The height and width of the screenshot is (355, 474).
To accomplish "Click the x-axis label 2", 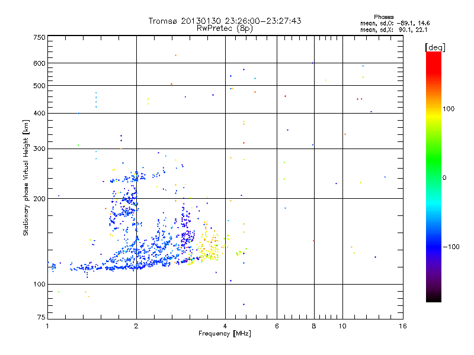I will click(136, 326).
